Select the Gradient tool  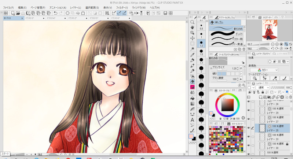point(192,104)
